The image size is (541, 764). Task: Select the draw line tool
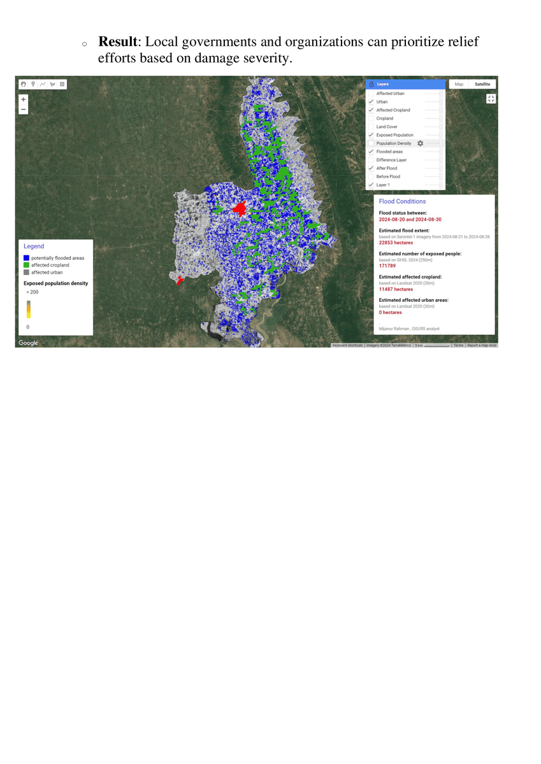click(x=43, y=84)
